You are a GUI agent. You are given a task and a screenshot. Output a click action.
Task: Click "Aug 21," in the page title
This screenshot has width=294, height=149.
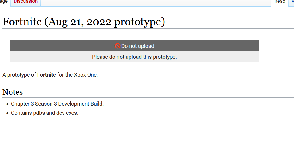coord(64,22)
